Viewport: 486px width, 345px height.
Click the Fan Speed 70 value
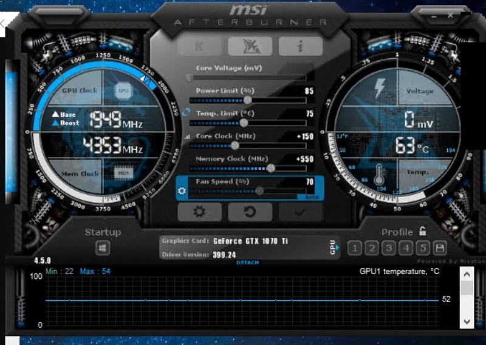(310, 182)
